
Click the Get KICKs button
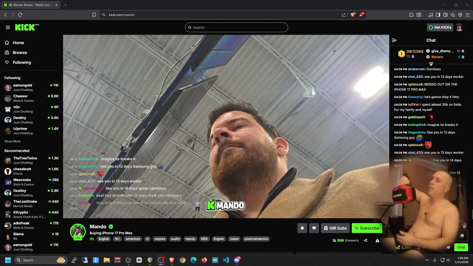[440, 27]
